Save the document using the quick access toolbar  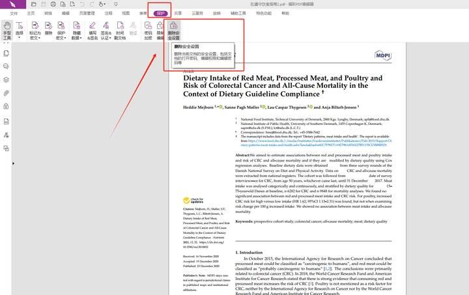[44, 4]
